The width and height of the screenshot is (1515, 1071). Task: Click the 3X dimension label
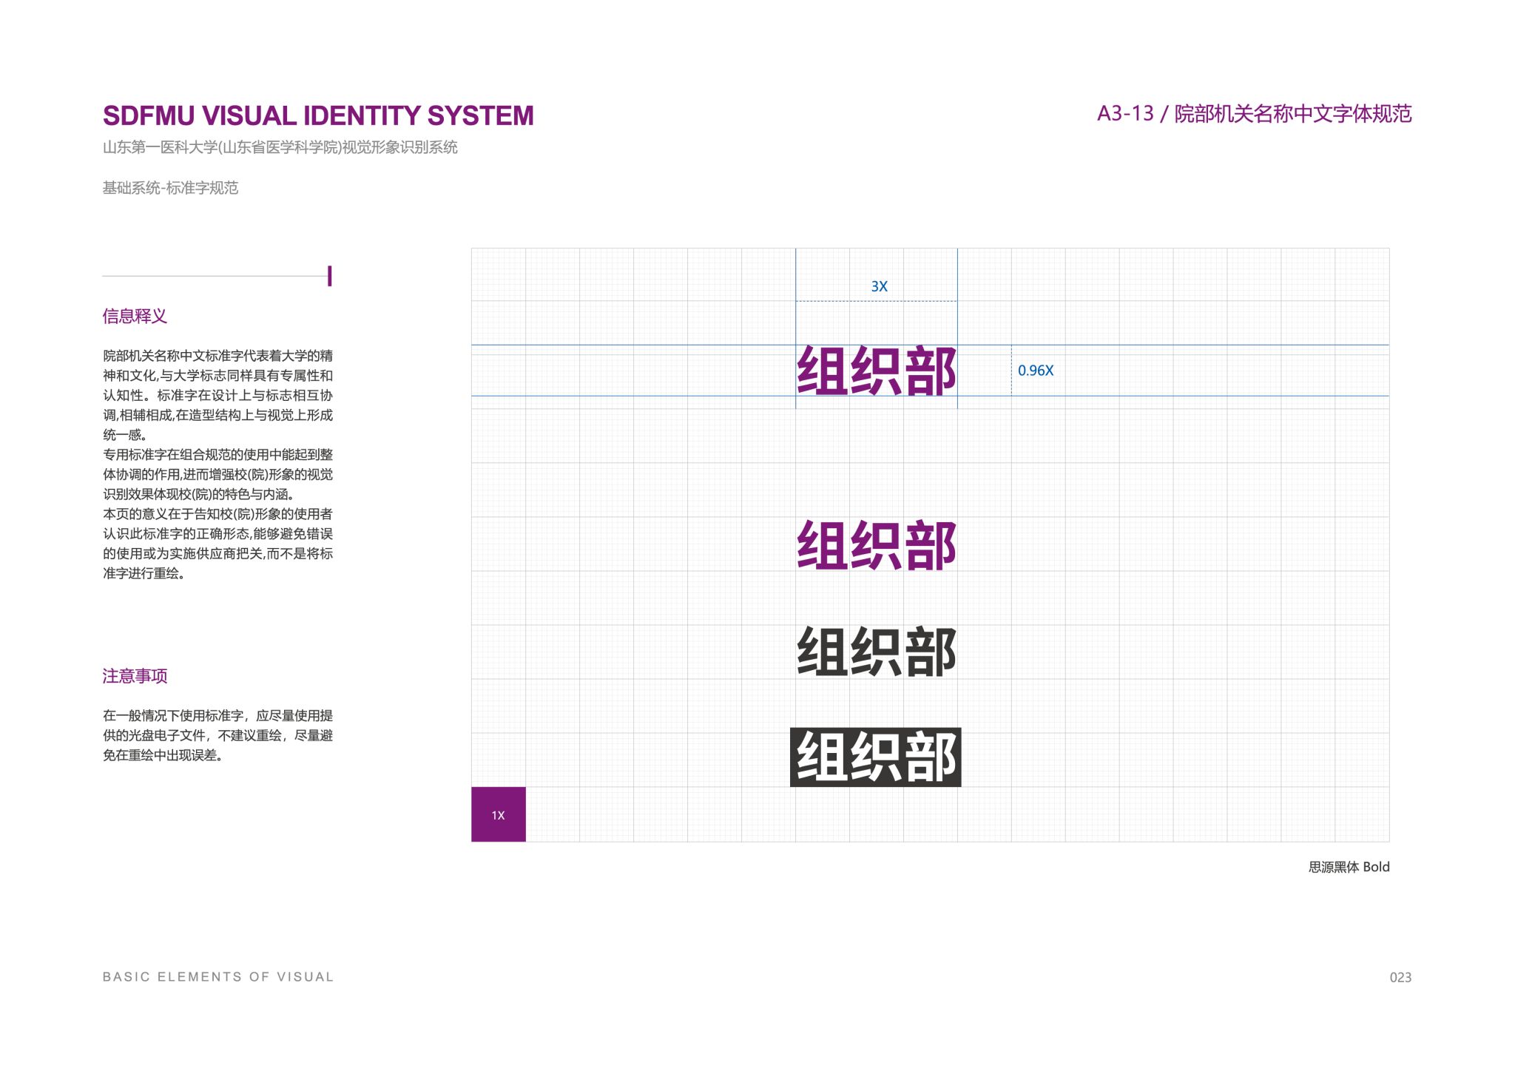click(879, 286)
